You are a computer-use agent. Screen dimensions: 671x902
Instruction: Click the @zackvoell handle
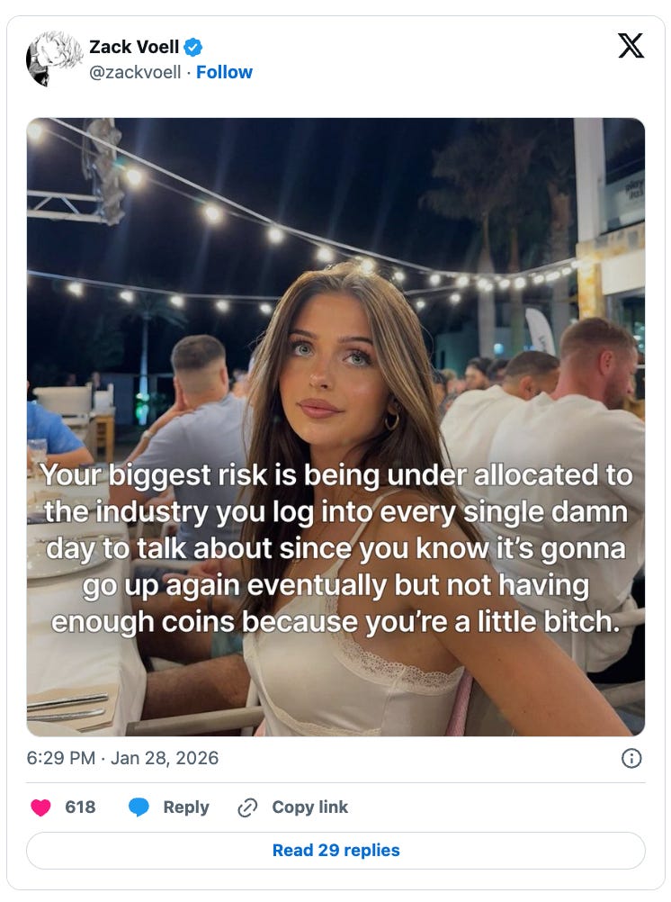(135, 72)
